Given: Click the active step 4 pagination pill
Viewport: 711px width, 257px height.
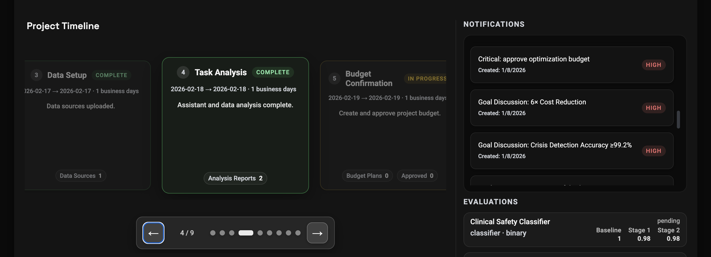Looking at the screenshot, I should (x=246, y=233).
